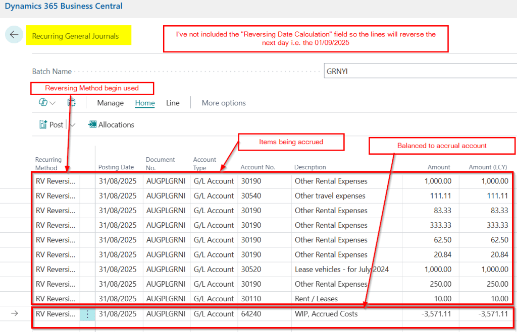This screenshot has width=517, height=332.
Task: Click the analysis mode icon beside Copilot
Action: click(x=71, y=103)
